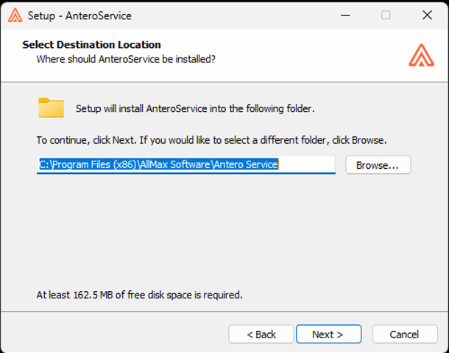Image resolution: width=449 pixels, height=353 pixels.
Task: Click the 'Select Destination Location' heading
Action: click(91, 44)
